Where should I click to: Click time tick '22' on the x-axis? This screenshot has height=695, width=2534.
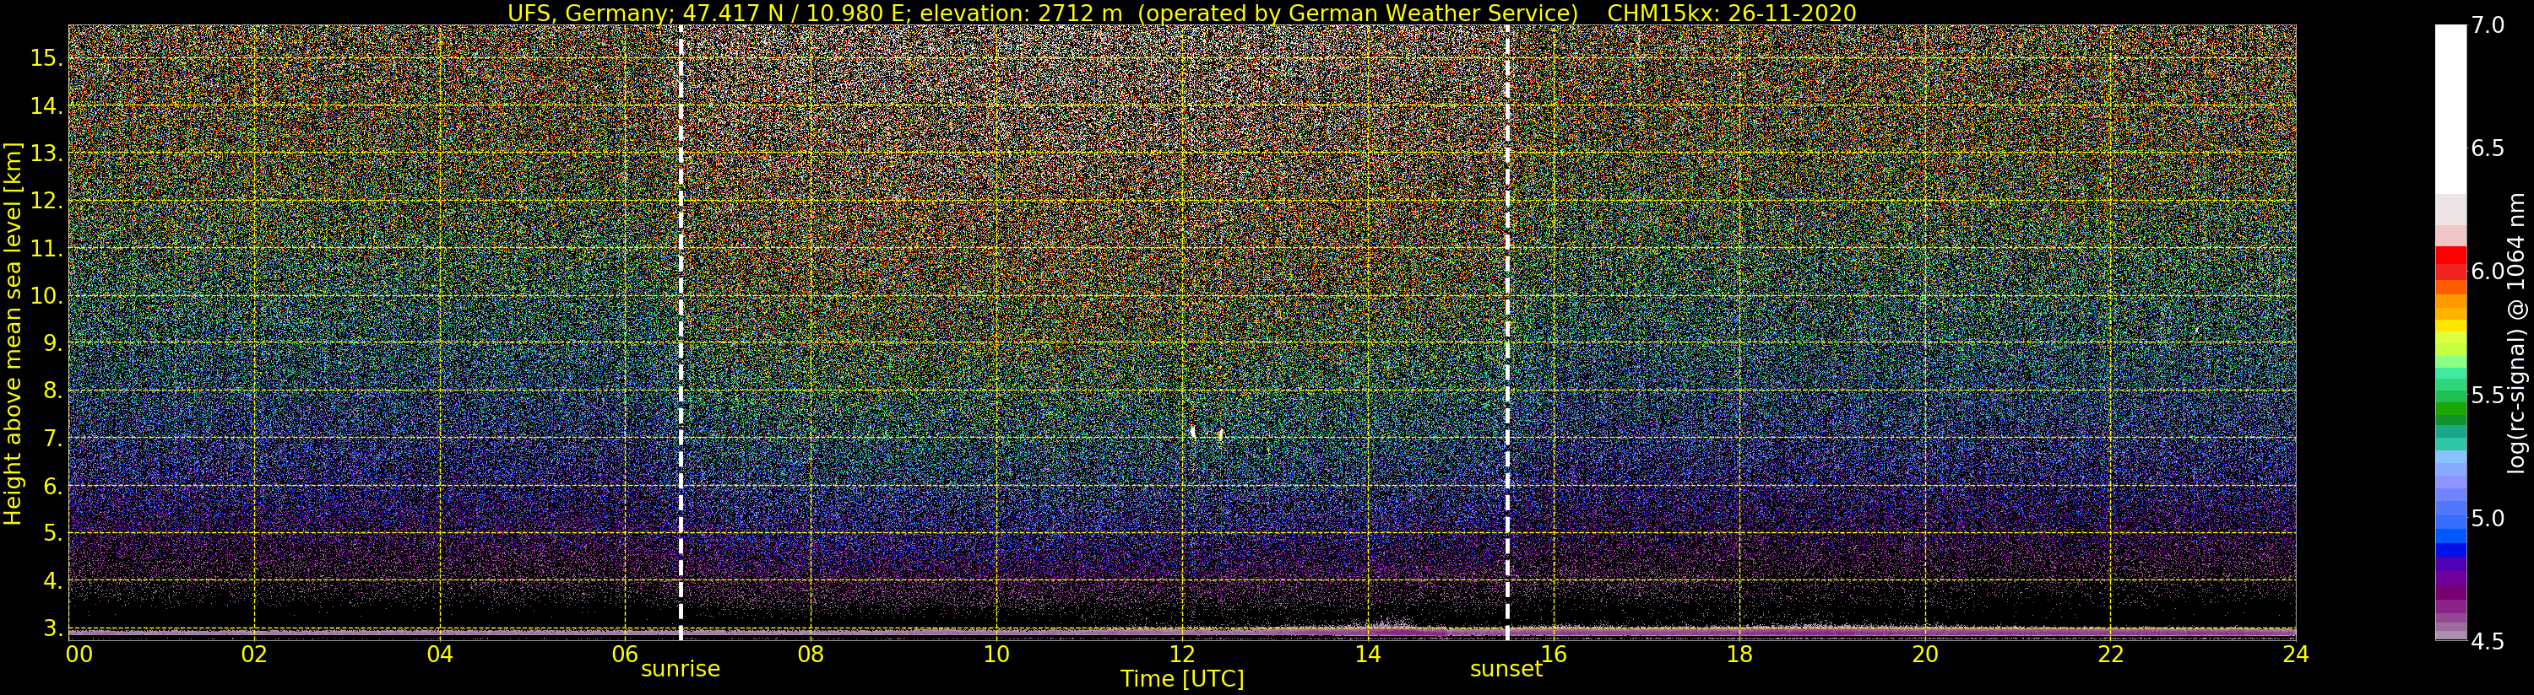2110,654
